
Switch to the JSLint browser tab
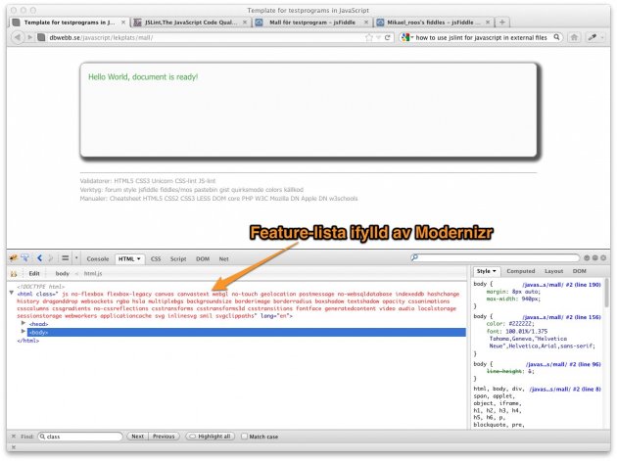click(x=190, y=23)
